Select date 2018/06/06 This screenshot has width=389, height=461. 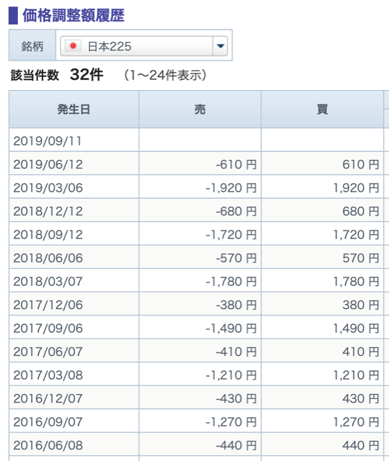[48, 258]
